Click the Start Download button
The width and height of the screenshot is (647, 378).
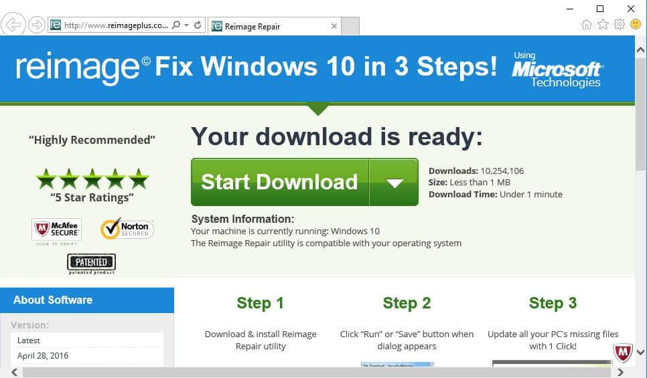[280, 182]
